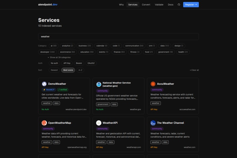237x158 pixels.
Task: Open The Weather Channel service title
Action: 170,123
